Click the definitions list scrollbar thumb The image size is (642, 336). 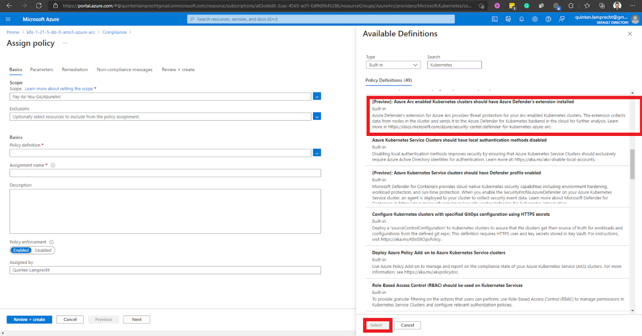coord(633,164)
